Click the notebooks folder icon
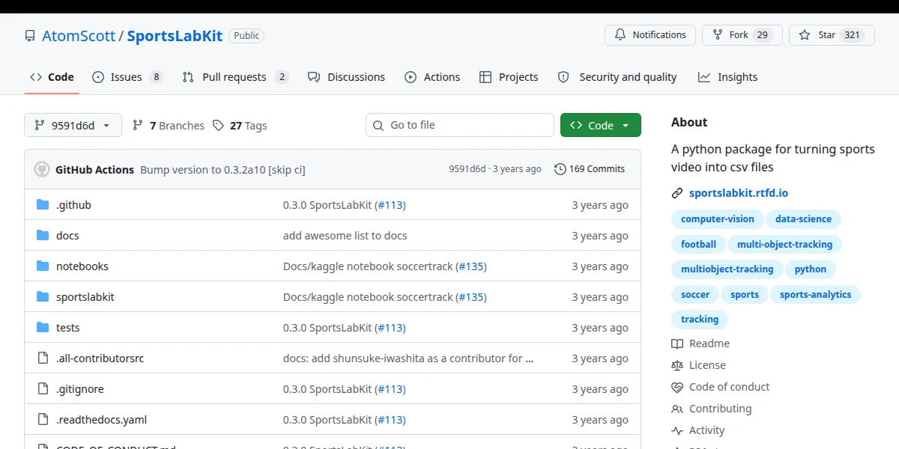This screenshot has height=449, width=899. (43, 266)
